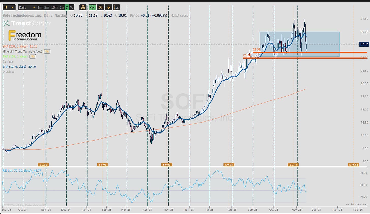Viewport: 370px width, 214px height.
Task: Open chart settings gear icon
Action: [x=83, y=7]
